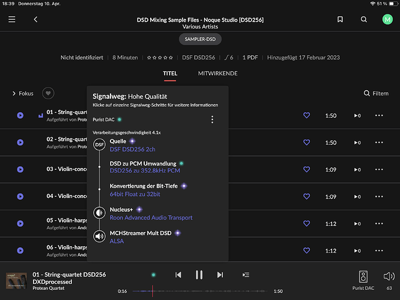Viewport: 400px width, 300px height.
Task: Switch to the MITWIRKENDE tab
Action: 217,73
